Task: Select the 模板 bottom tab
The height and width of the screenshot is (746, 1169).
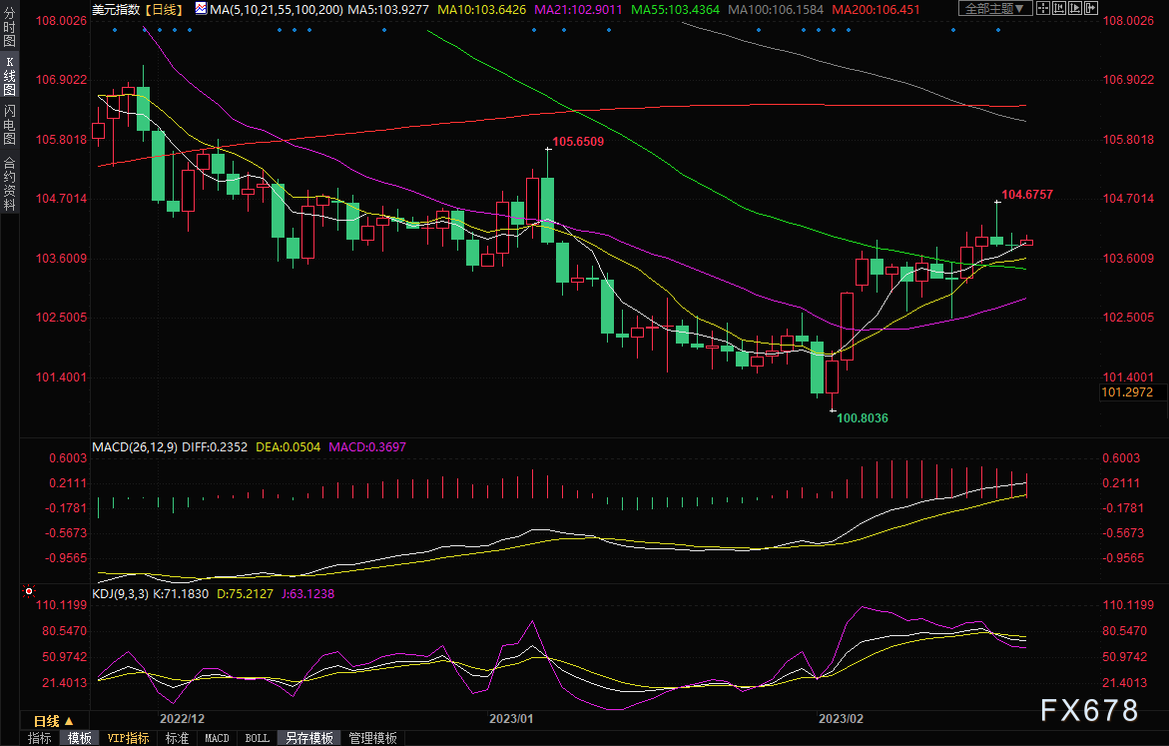Action: tap(79, 738)
